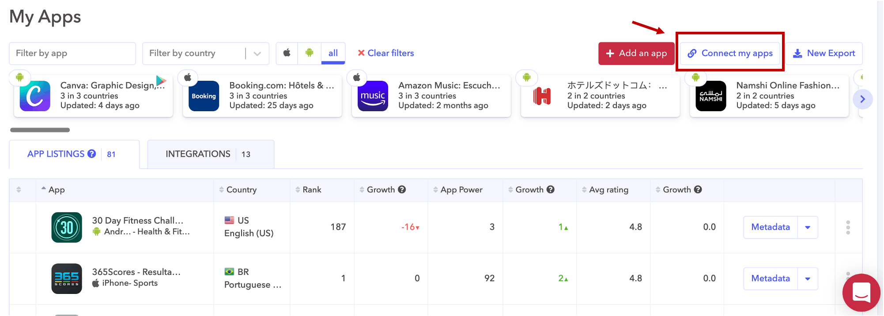The width and height of the screenshot is (884, 316).
Task: Open three-dot menu for 30 Day Fitness row
Action: 848,227
